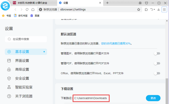The image size is (169, 104).
Task: Click the page scrollbar thumb
Action: pyautogui.click(x=167, y=91)
